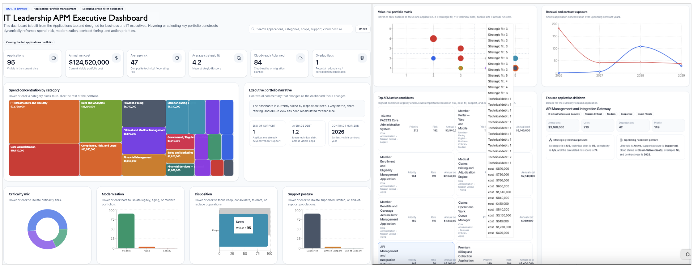Image resolution: width=693 pixels, height=267 pixels.
Task: Select the Financial Management treemap block
Action: tap(144, 165)
